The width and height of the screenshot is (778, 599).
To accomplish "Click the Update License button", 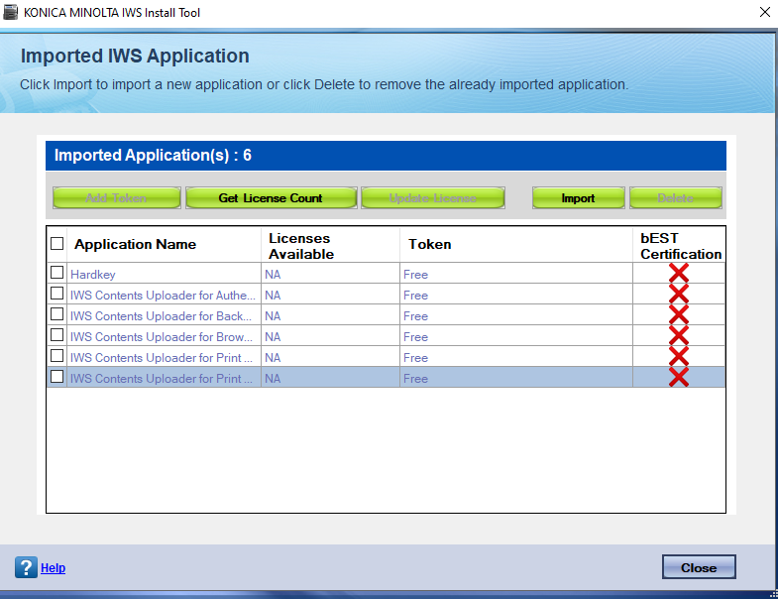I will (432, 198).
